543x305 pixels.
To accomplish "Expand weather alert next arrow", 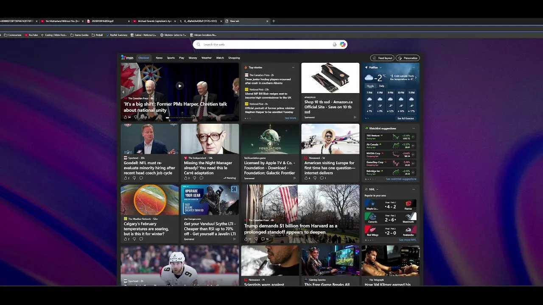I will pos(415,77).
